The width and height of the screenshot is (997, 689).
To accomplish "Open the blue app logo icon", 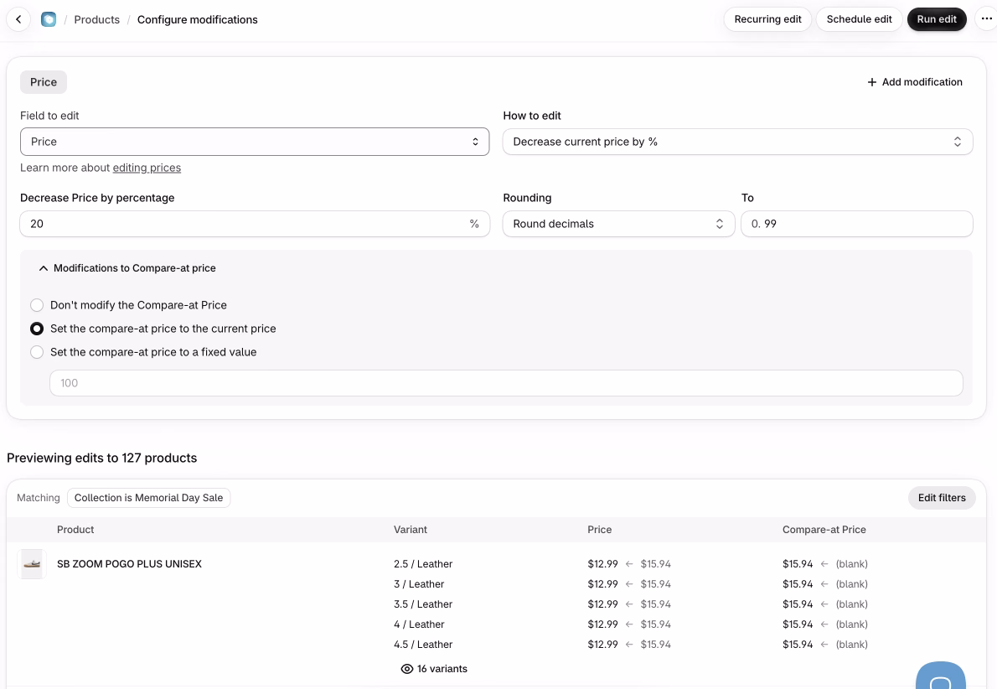I will [x=49, y=20].
